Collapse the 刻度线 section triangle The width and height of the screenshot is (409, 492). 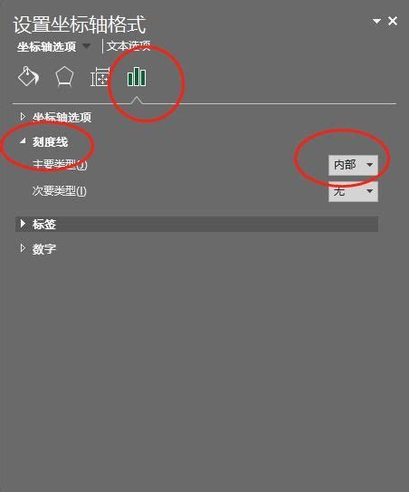point(23,141)
